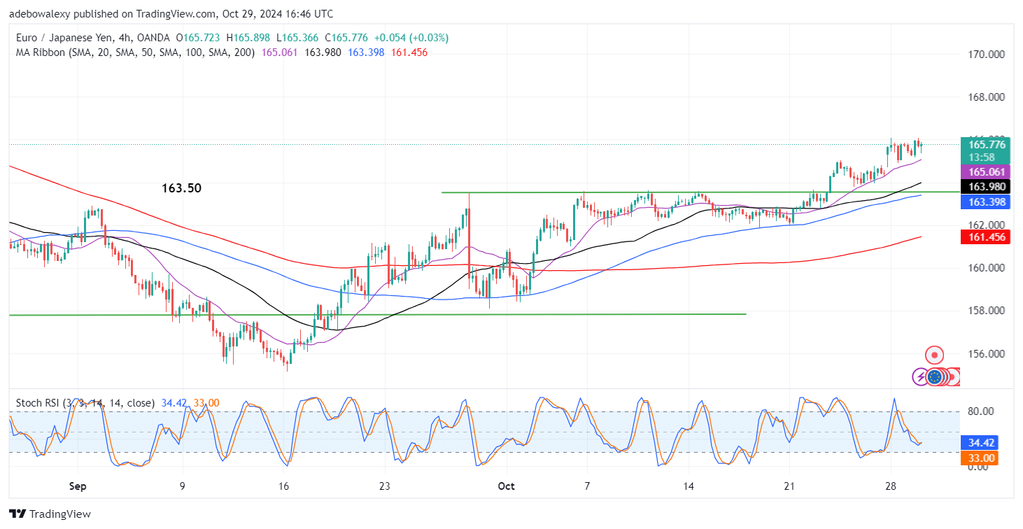This screenshot has width=1023, height=529.
Task: Click the current price label 165.776
Action: point(987,145)
